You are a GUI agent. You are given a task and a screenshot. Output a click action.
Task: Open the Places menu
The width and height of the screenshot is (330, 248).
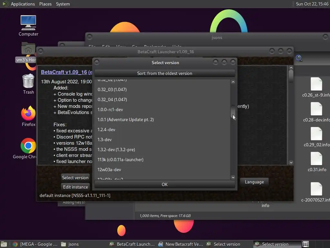(45, 4)
